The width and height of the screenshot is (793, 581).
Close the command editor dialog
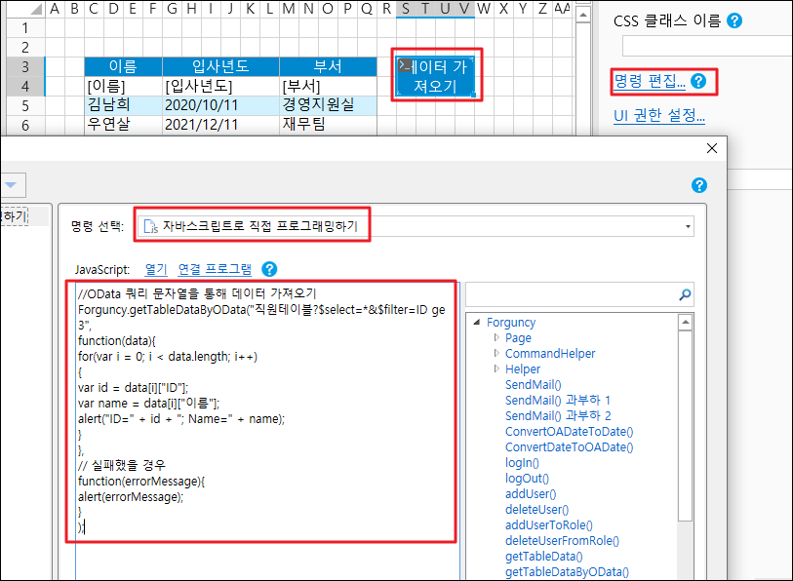pos(713,149)
